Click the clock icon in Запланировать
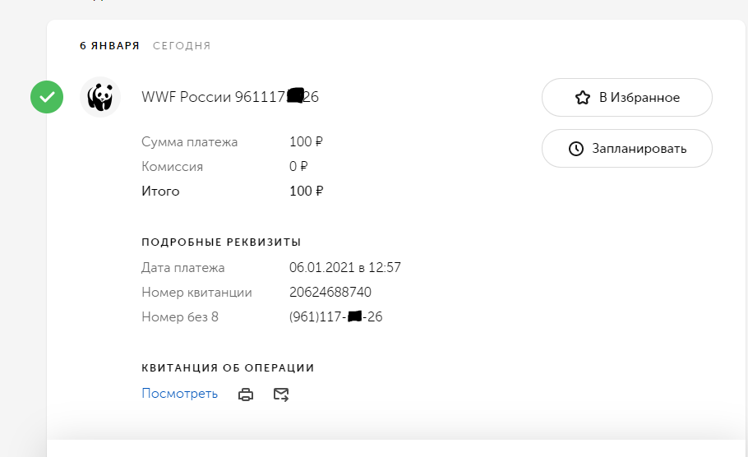The width and height of the screenshot is (748, 457). pyautogui.click(x=576, y=149)
